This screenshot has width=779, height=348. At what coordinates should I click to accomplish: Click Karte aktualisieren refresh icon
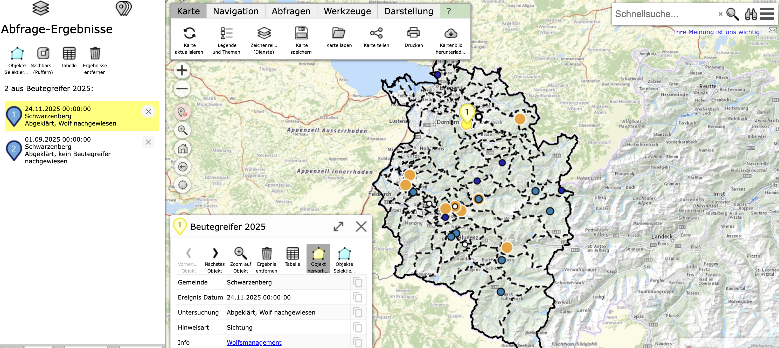click(189, 33)
